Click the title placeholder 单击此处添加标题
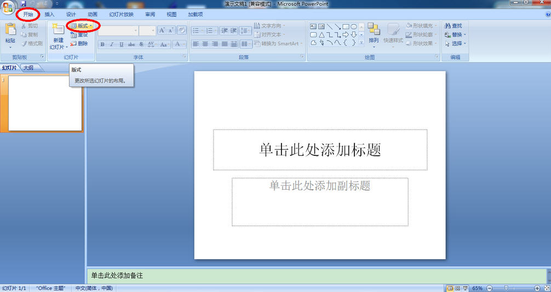Screen dimensions: 551x292 coord(320,150)
